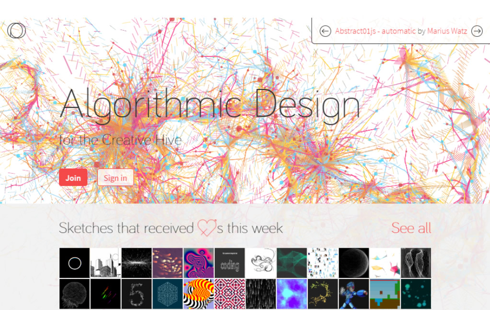Open the hexagonal maze on teal thumbnail
Screen dimensions: 490x310
(x=167, y=294)
